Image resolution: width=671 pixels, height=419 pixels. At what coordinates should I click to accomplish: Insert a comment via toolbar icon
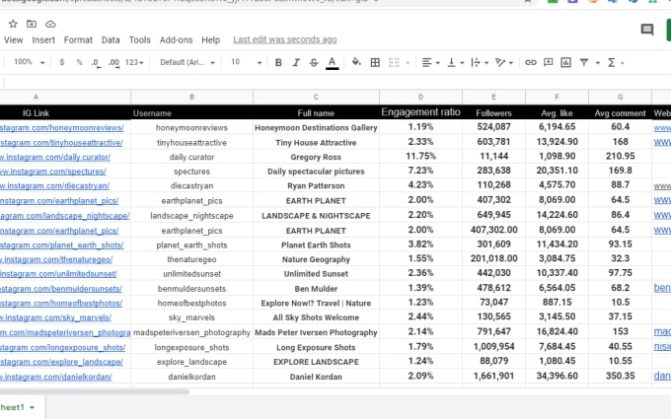tap(549, 62)
